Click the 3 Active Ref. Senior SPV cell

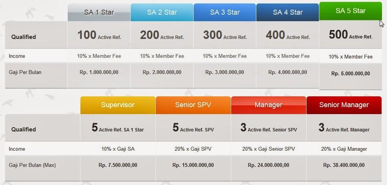268,128
